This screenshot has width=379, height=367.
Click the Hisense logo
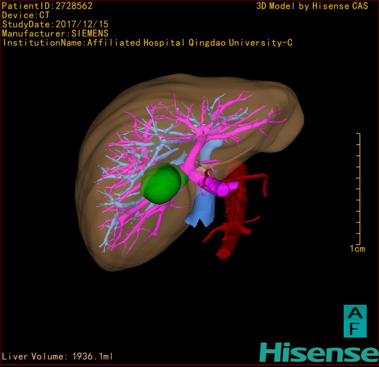(x=318, y=352)
